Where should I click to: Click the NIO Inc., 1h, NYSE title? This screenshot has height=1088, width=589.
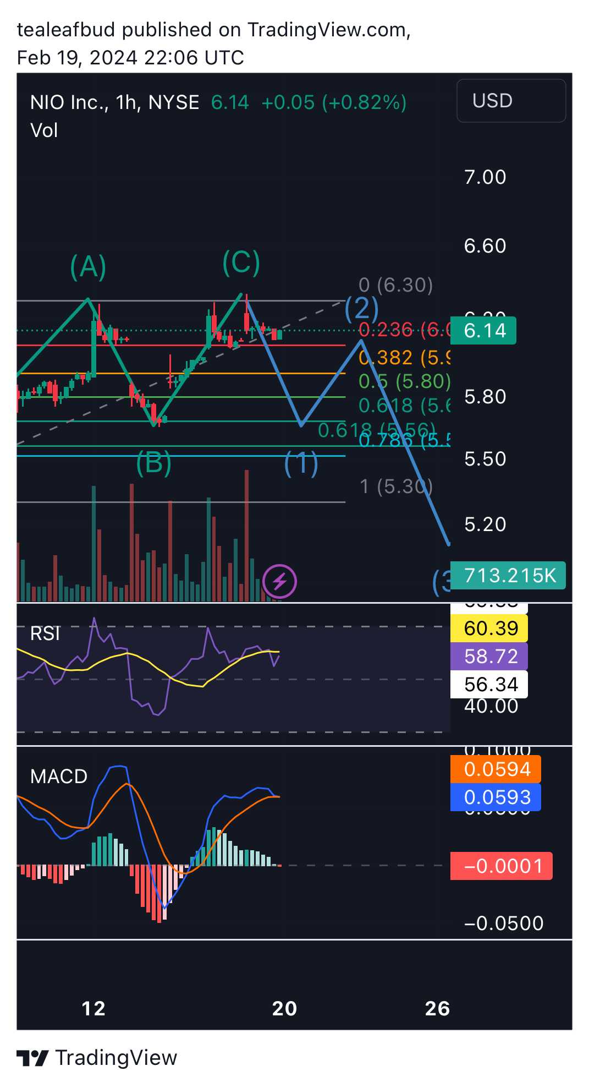click(x=114, y=102)
